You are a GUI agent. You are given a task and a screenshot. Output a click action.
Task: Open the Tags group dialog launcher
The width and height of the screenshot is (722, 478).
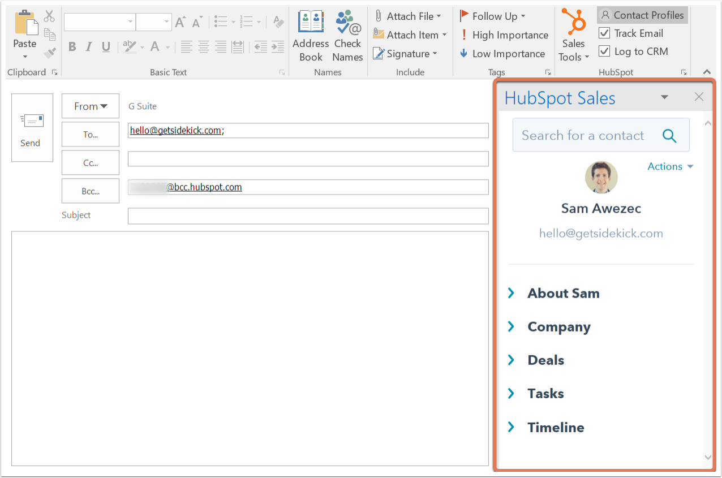pyautogui.click(x=548, y=72)
